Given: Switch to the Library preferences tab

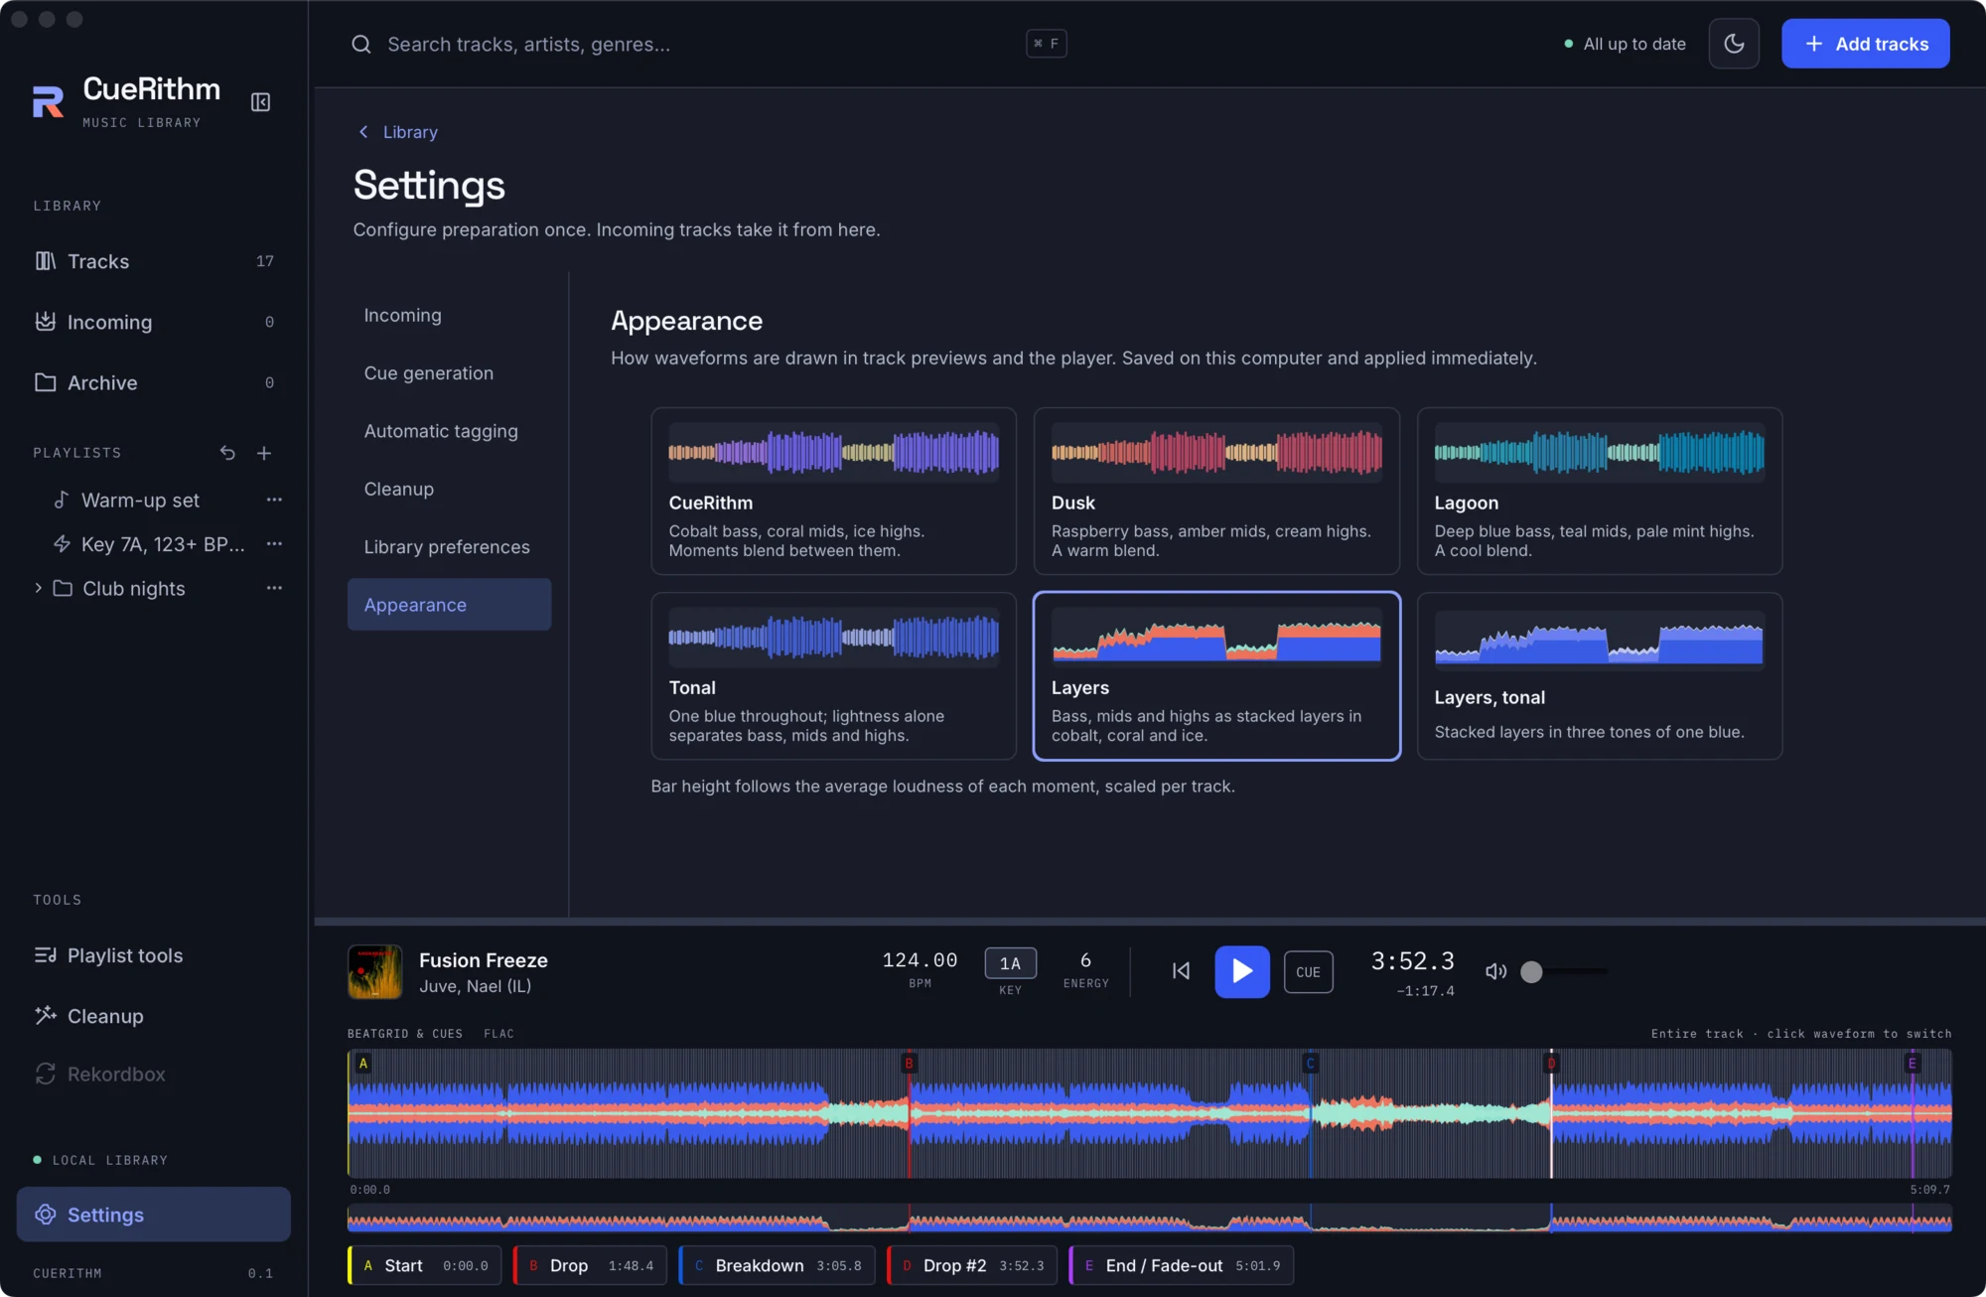Looking at the screenshot, I should click(449, 547).
